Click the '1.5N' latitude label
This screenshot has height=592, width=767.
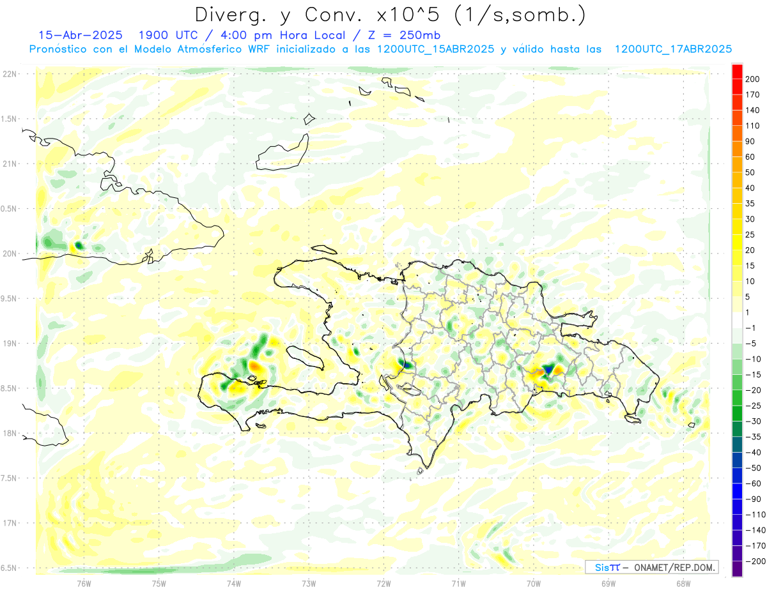point(8,119)
